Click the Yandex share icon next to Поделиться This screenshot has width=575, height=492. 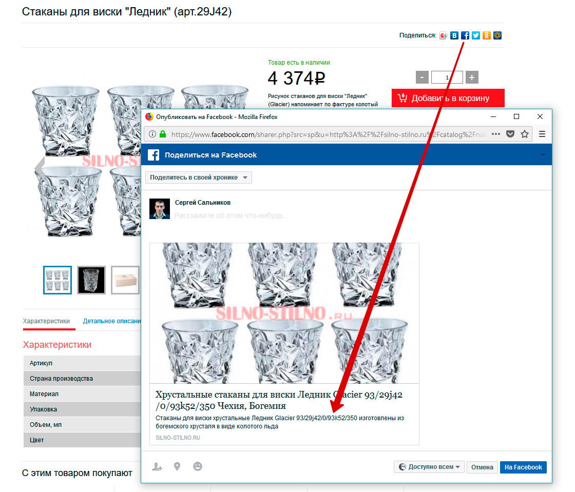tap(444, 35)
